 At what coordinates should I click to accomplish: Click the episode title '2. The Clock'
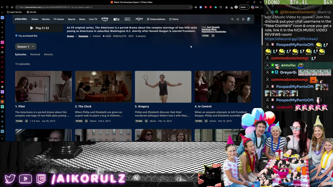click(x=83, y=106)
